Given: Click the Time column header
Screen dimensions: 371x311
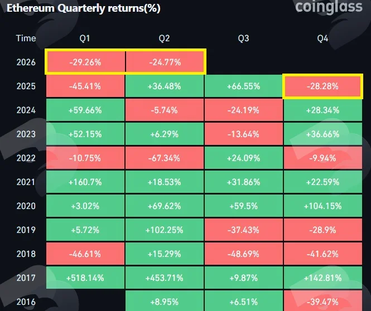Looking at the screenshot, I should coord(26,38).
